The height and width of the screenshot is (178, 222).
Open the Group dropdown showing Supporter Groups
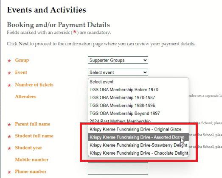118,60
